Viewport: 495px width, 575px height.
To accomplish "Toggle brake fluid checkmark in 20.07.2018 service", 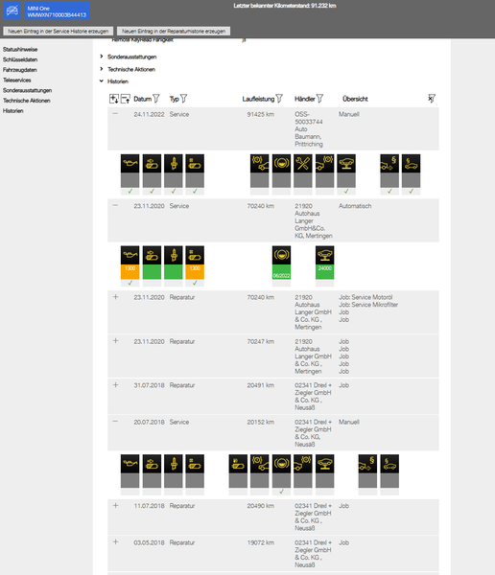I will [x=281, y=492].
